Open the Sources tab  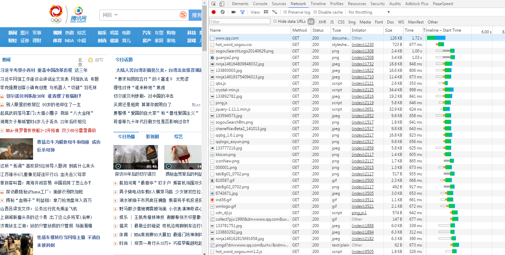point(279,4)
